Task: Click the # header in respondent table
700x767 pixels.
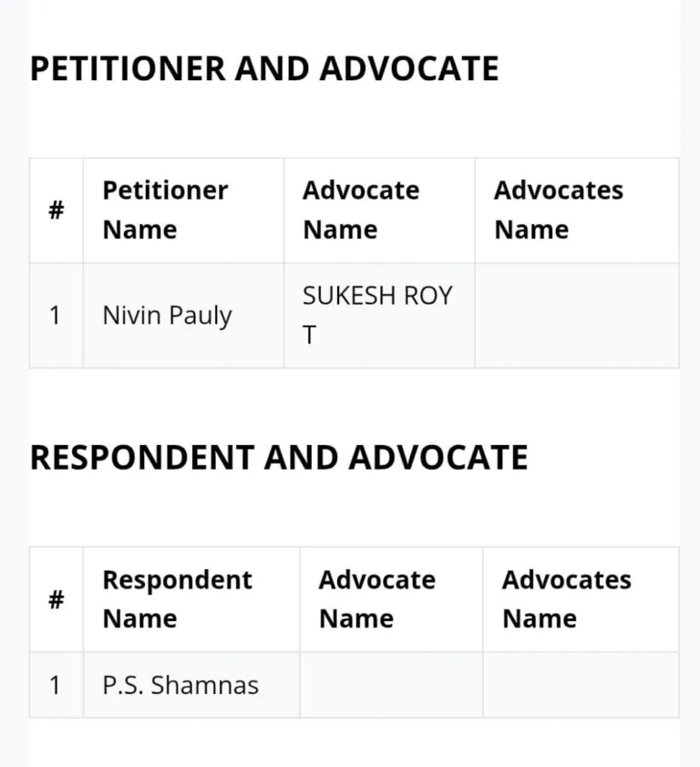Action: point(57,600)
